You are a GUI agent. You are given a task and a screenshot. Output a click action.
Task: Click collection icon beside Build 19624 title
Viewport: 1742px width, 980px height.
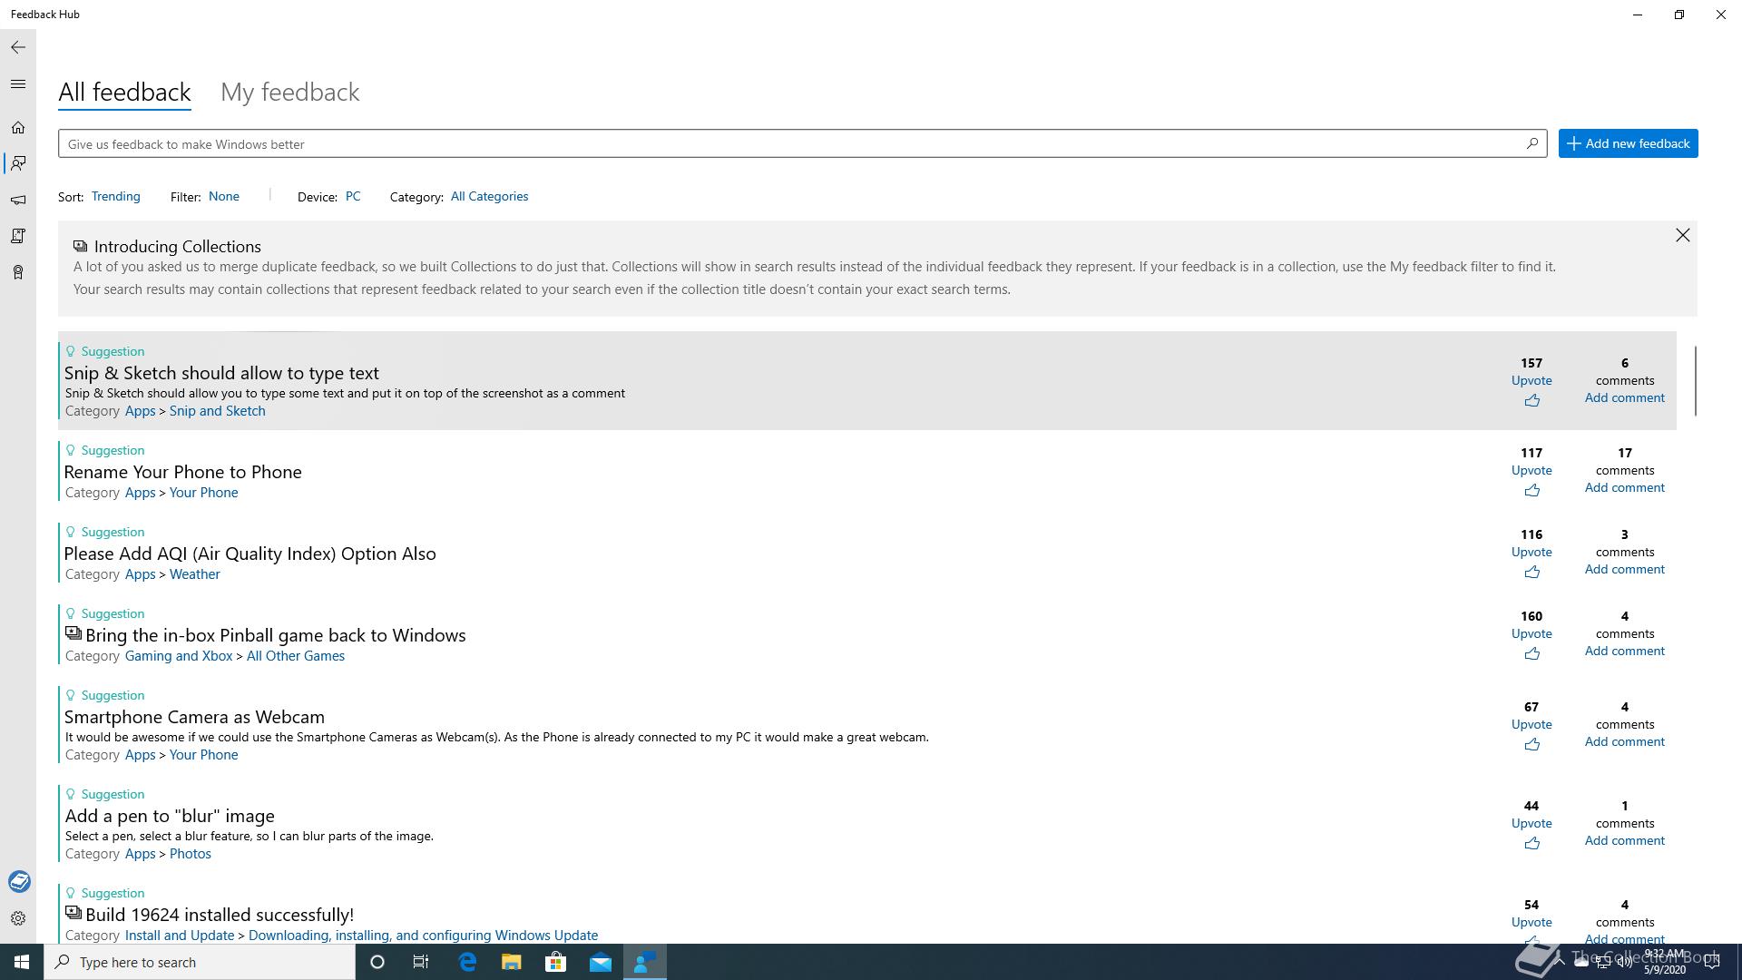click(73, 913)
